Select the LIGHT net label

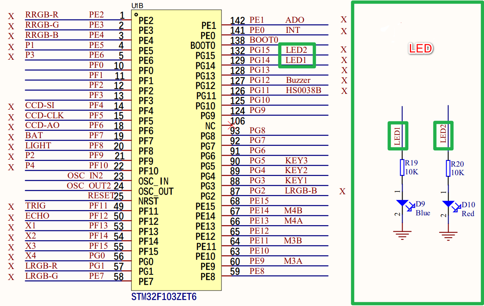pos(38,145)
